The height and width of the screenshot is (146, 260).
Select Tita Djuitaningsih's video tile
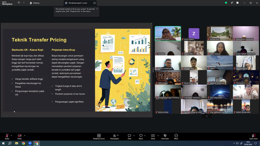point(168,33)
